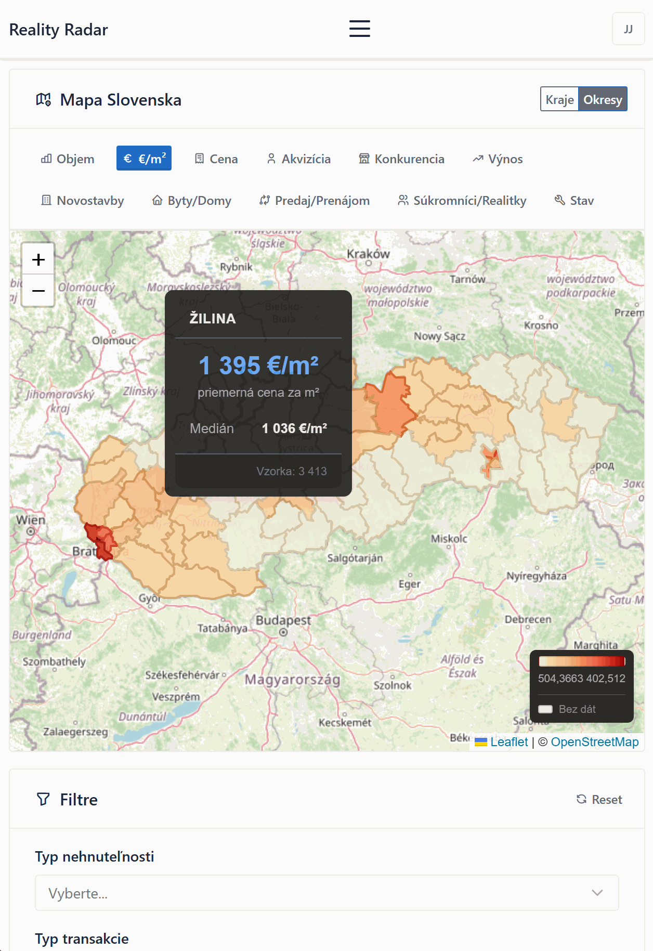Open the JJ user avatar menu

click(x=628, y=29)
